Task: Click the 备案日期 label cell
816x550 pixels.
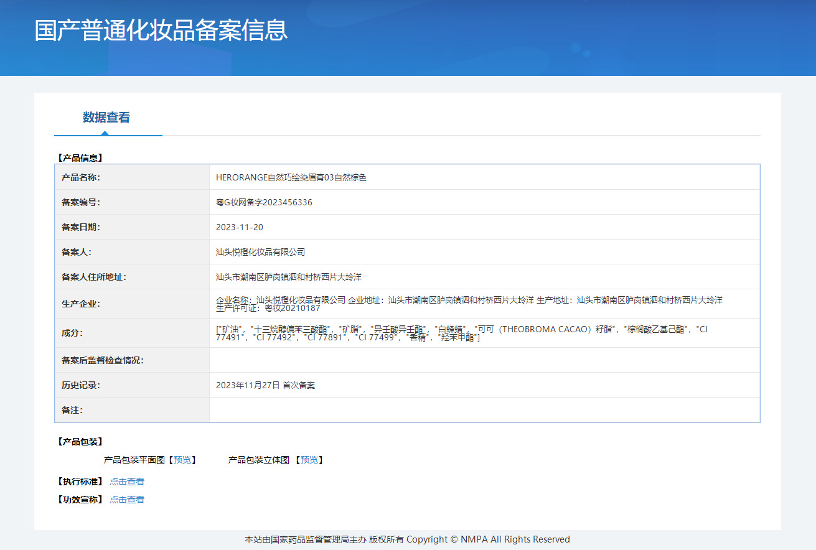Action: (x=132, y=227)
